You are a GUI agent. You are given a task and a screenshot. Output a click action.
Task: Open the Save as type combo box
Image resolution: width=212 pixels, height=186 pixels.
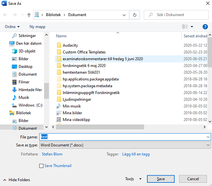(x=125, y=145)
